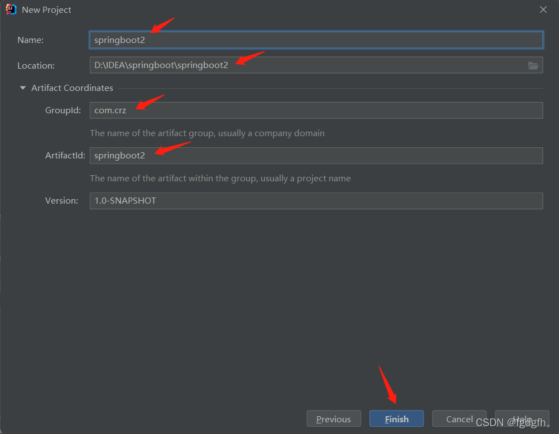The height and width of the screenshot is (434, 559).
Task: Click the browse icon in Location field
Action: (534, 65)
